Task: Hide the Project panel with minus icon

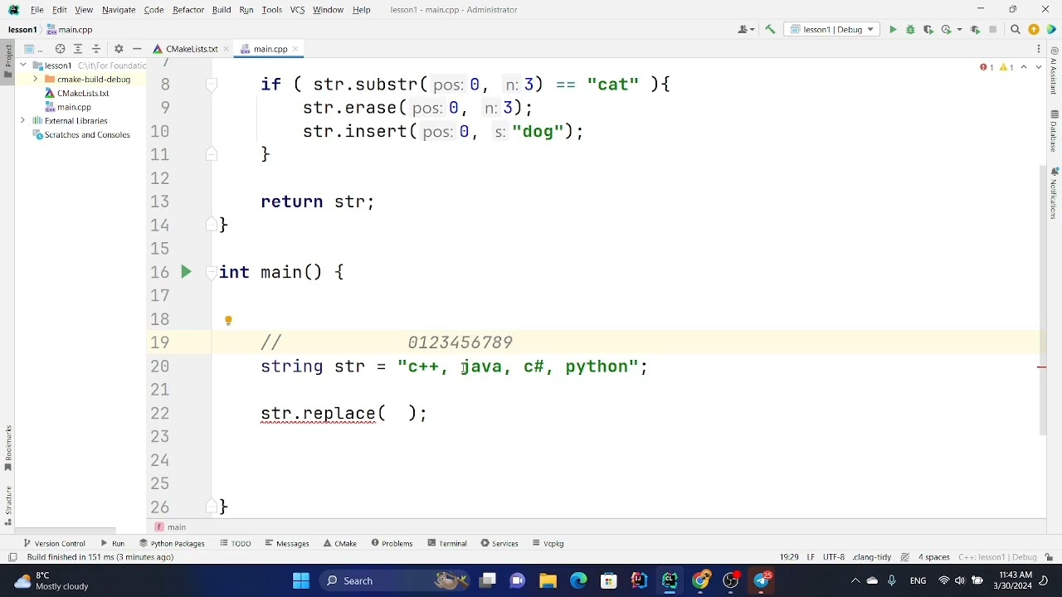Action: (137, 49)
